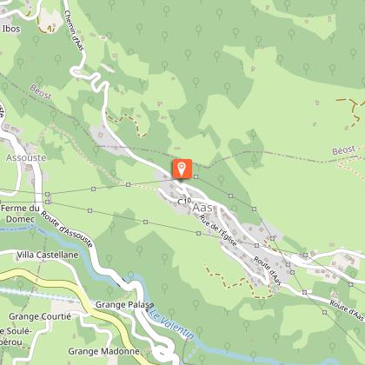Click the Route d'Assouste road label
Viewport: 365px width, 365px height.
pyautogui.click(x=67, y=229)
